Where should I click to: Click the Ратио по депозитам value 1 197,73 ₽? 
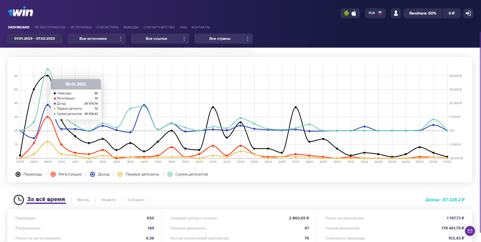click(x=455, y=218)
